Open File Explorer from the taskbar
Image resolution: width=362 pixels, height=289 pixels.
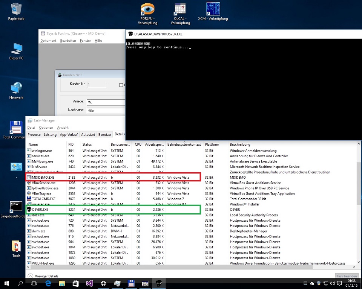61,283
